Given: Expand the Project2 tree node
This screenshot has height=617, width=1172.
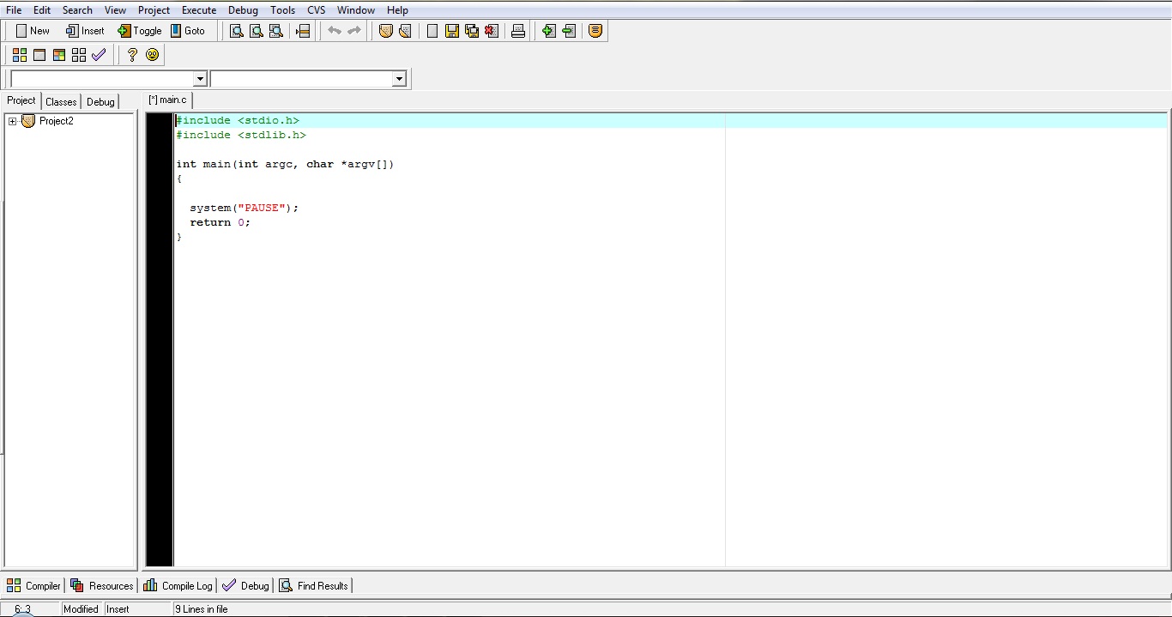Looking at the screenshot, I should tap(10, 121).
